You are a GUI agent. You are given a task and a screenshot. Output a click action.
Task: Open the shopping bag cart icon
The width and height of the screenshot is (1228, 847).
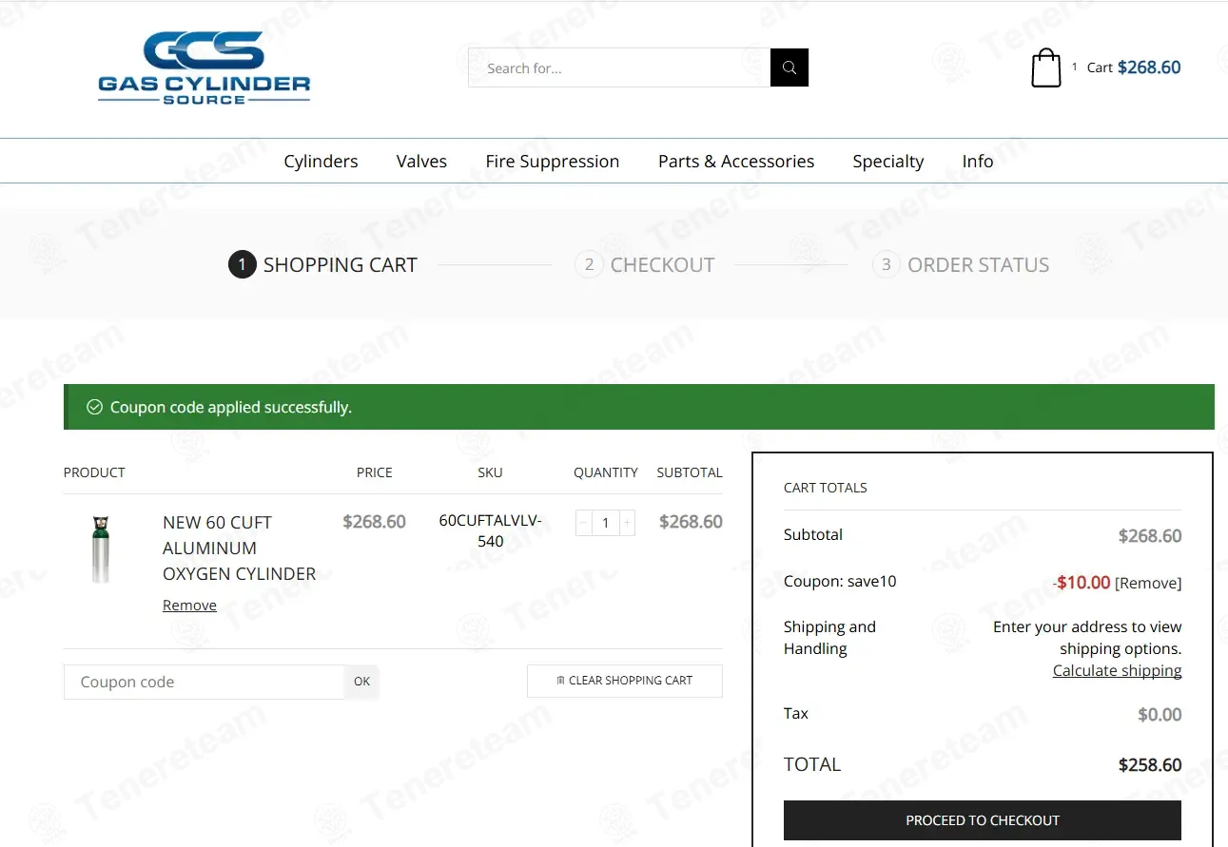click(1046, 67)
